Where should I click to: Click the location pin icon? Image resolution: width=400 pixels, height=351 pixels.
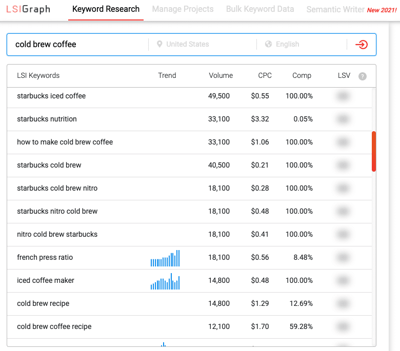pos(159,44)
